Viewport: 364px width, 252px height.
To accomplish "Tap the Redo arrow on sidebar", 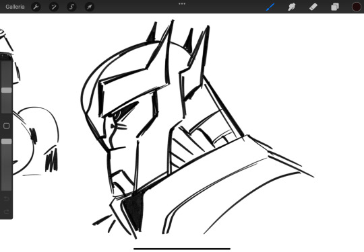I will (7, 211).
